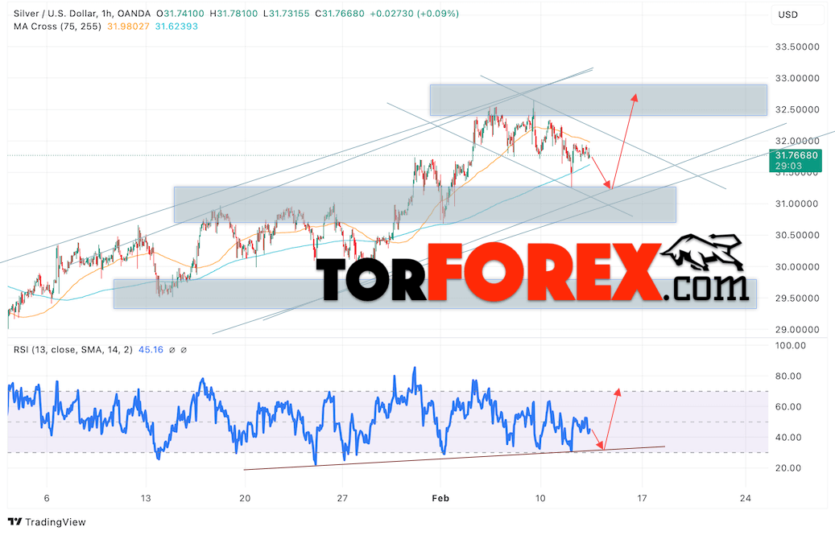Open the TORFOREX.com watermark text
This screenshot has width=835, height=535.
tap(531, 278)
